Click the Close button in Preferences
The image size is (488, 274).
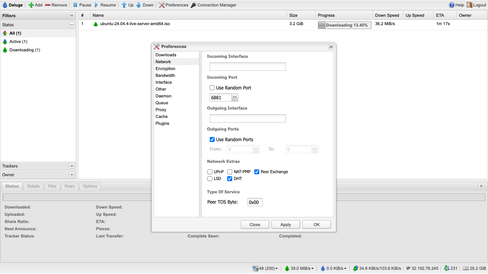click(x=255, y=225)
